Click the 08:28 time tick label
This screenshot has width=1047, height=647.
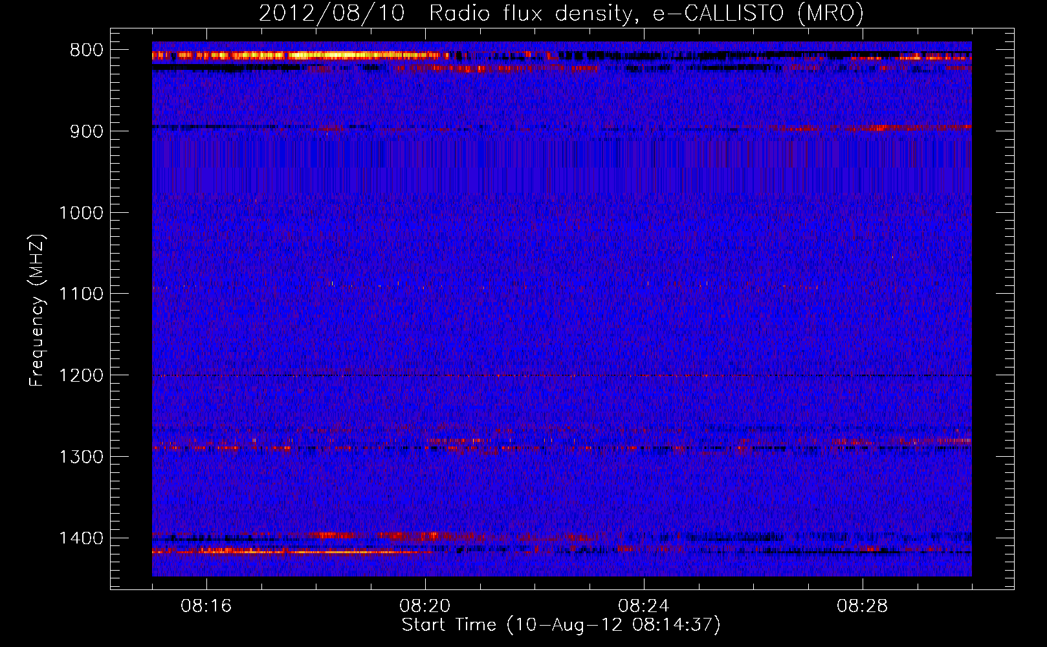863,606
